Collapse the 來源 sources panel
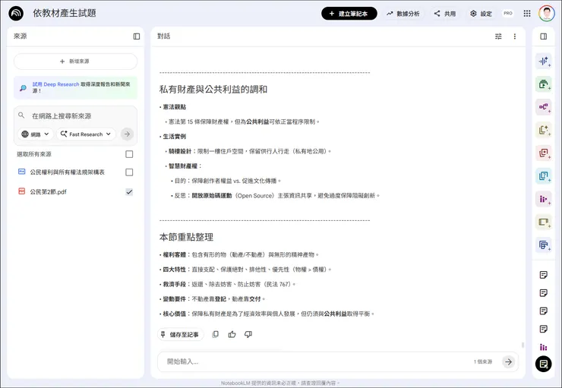The height and width of the screenshot is (388, 562). pos(137,36)
